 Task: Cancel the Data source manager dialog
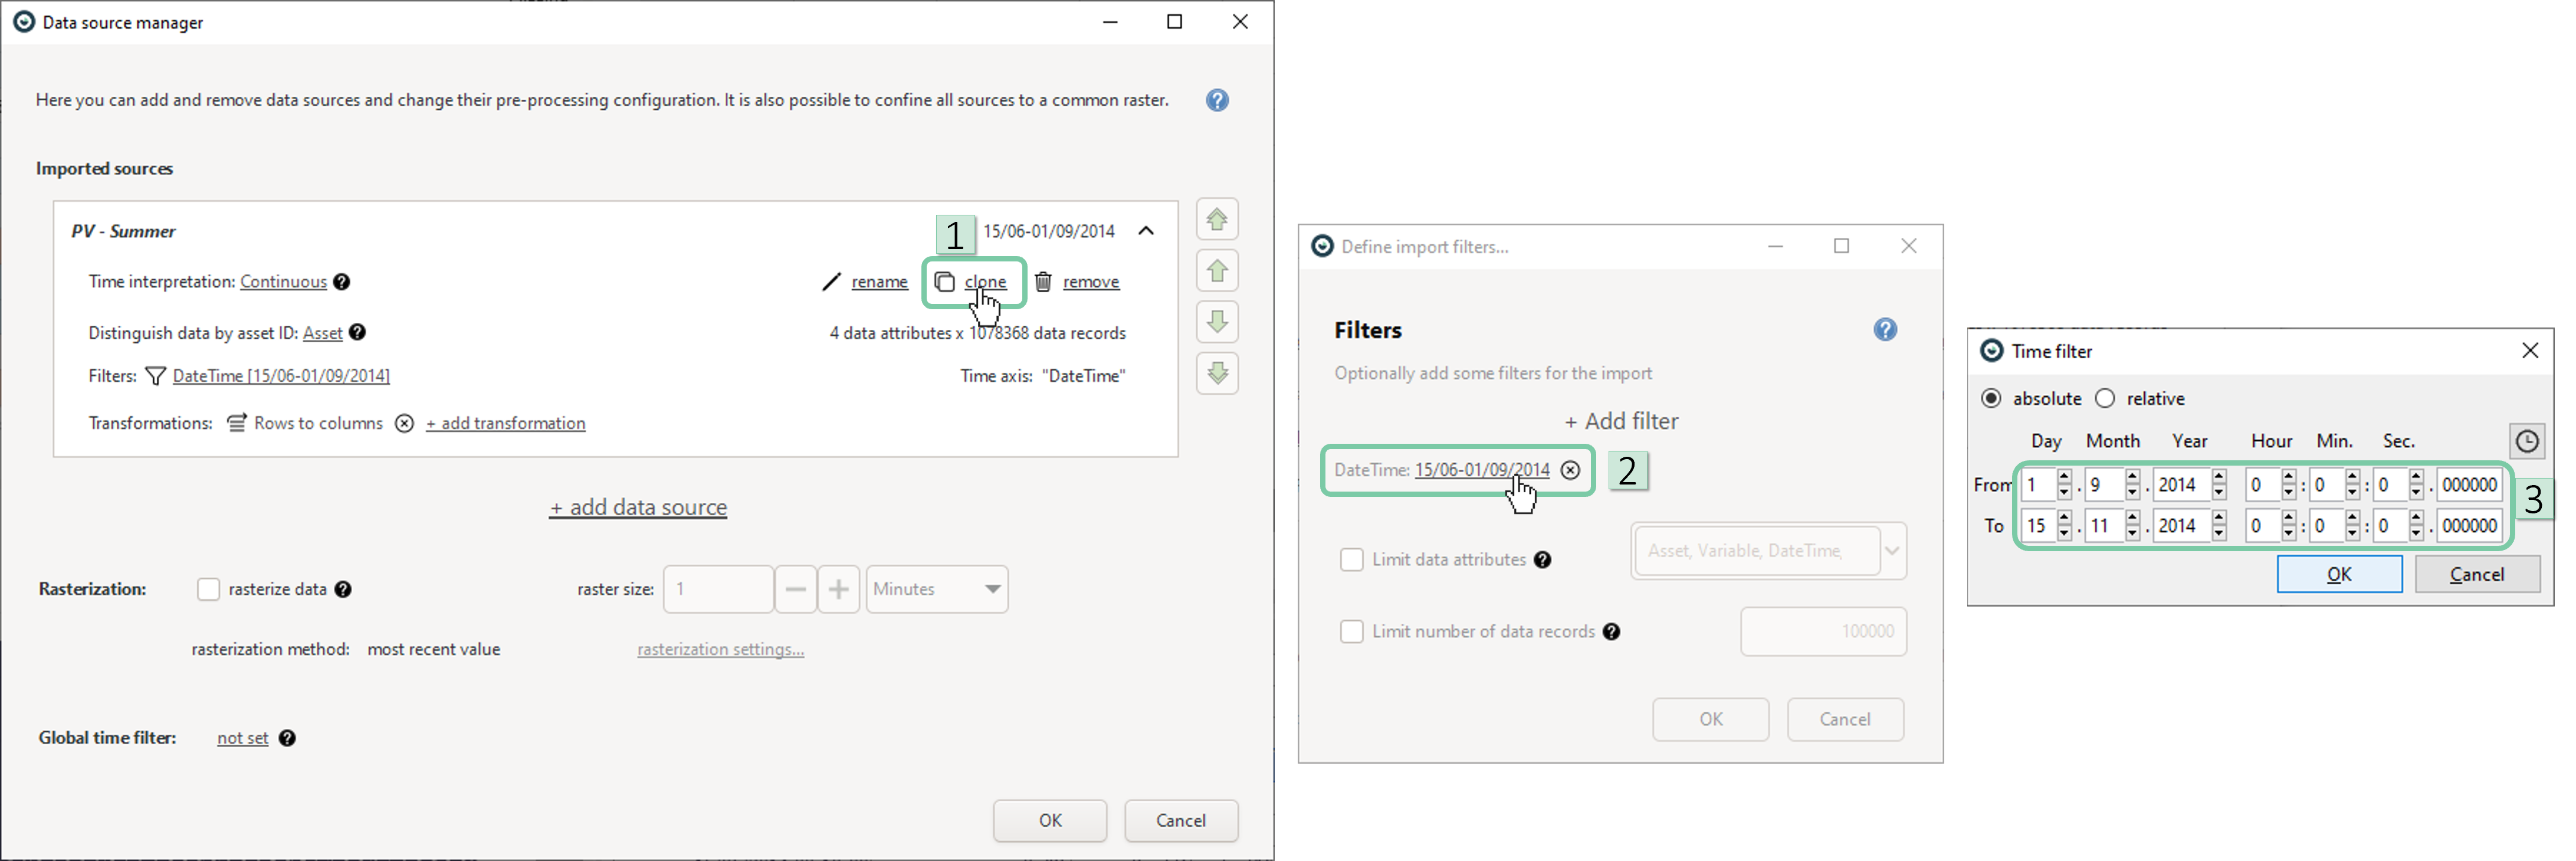1181,820
